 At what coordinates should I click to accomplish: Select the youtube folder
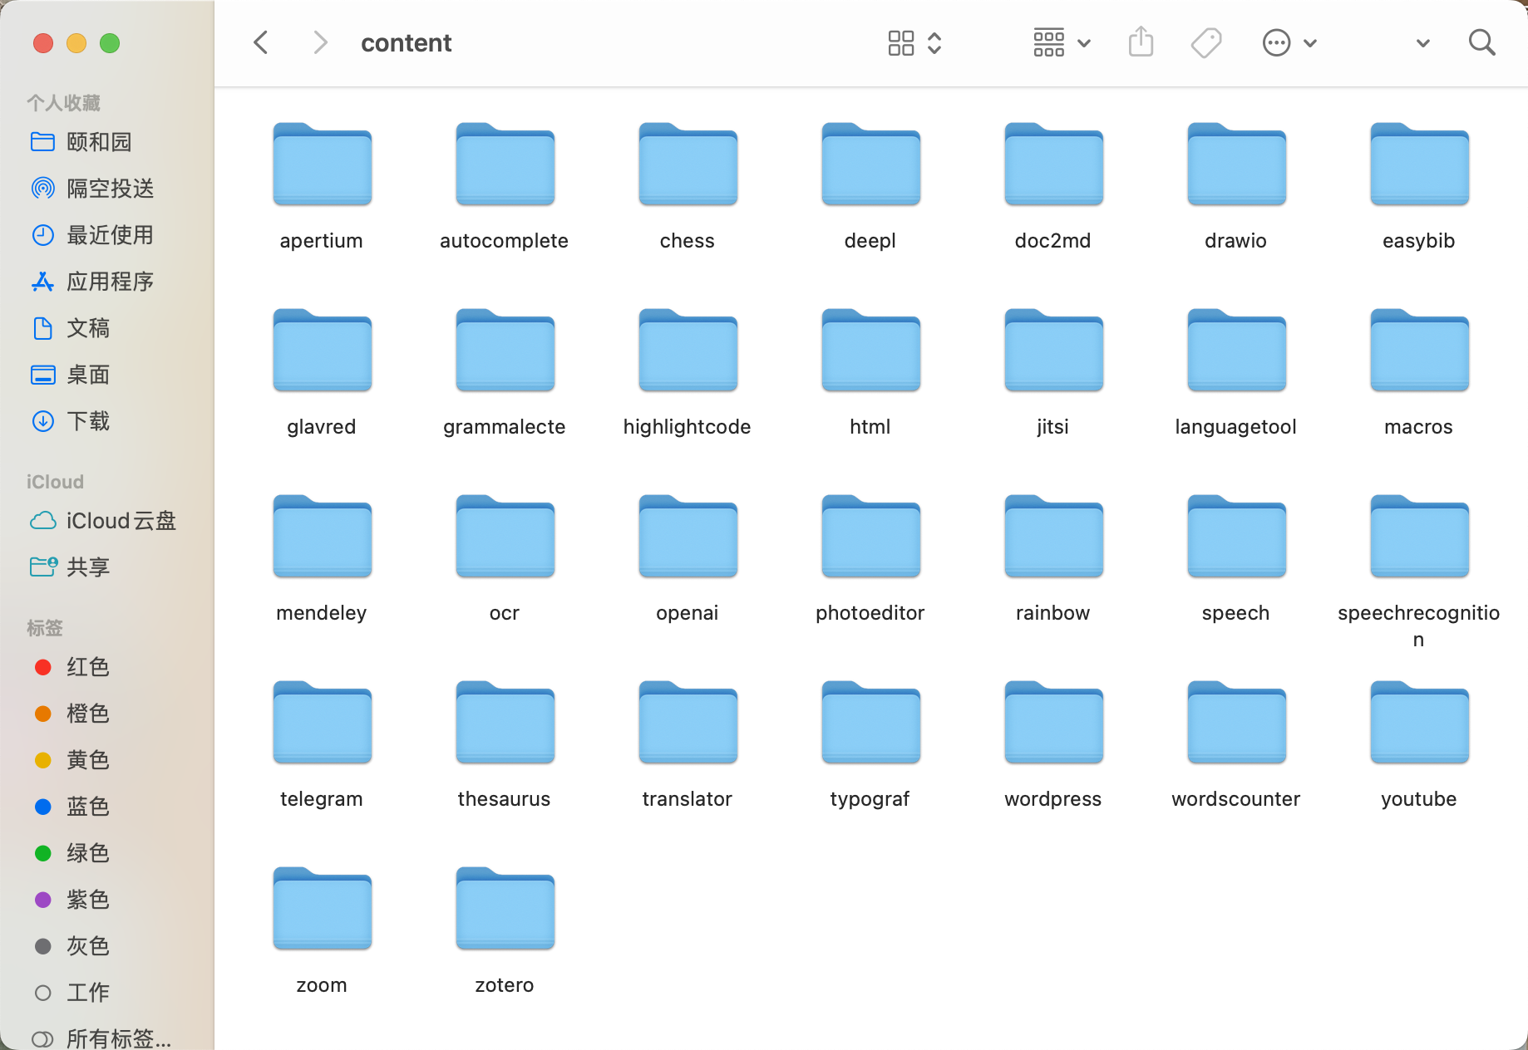coord(1419,723)
